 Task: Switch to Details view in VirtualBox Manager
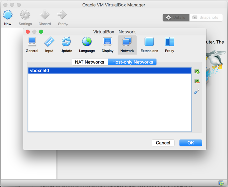(176, 18)
